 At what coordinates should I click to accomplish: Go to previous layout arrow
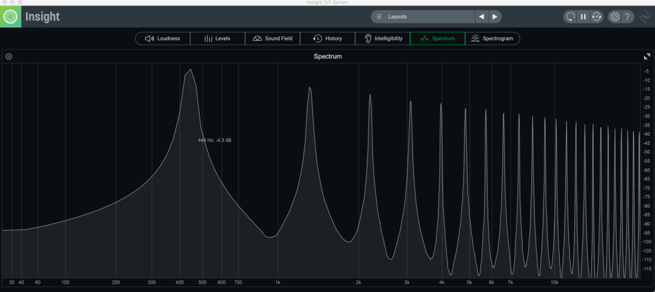coord(482,17)
